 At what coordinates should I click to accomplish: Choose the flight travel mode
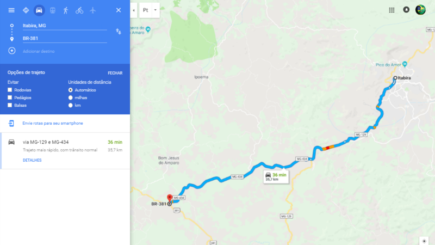coord(92,10)
